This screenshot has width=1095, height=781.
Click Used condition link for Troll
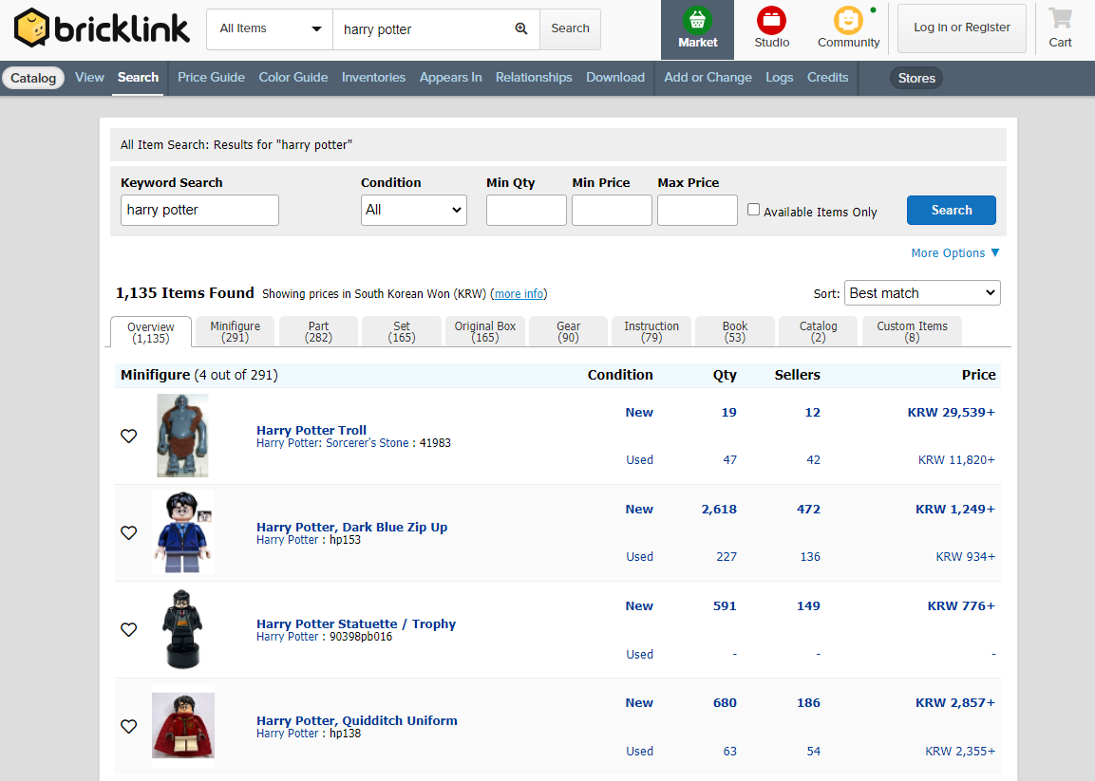(640, 460)
